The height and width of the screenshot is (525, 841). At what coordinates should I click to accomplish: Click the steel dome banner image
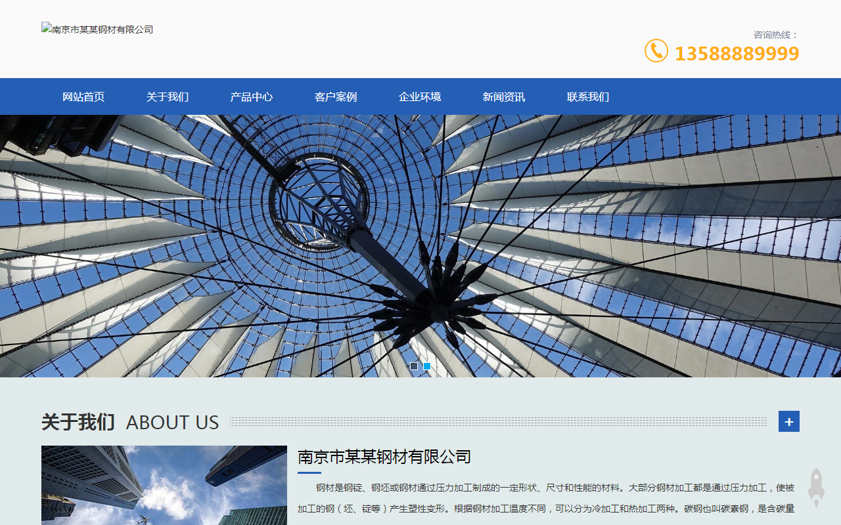pyautogui.click(x=420, y=246)
